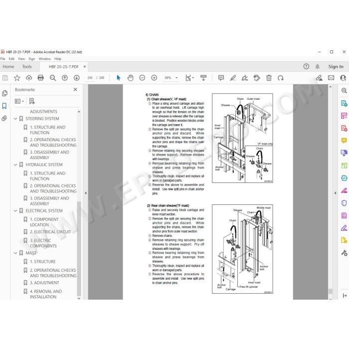349x349 pixels.
Task: Open Page Thumbnails panel icon
Action: tap(4, 93)
